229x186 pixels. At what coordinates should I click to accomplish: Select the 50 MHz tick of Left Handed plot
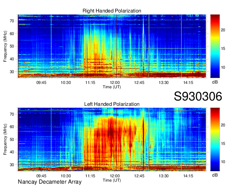click(12, 139)
